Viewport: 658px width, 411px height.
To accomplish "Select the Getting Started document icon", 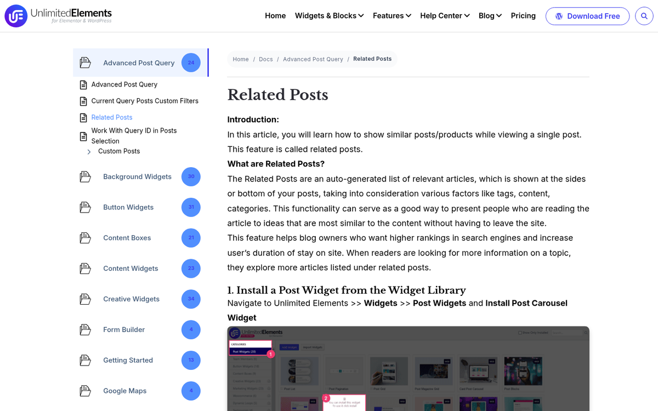I will coord(86,360).
